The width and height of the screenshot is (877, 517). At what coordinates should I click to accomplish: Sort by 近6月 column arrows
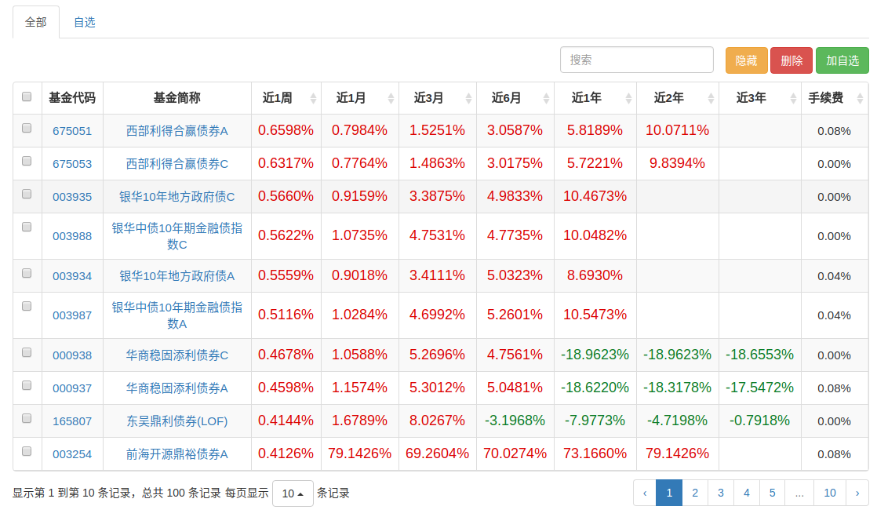(x=547, y=99)
